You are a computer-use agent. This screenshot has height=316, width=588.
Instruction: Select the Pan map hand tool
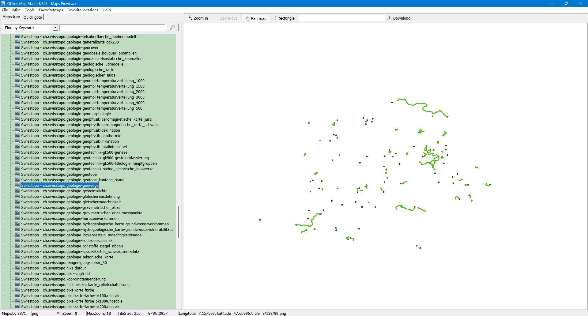256,18
